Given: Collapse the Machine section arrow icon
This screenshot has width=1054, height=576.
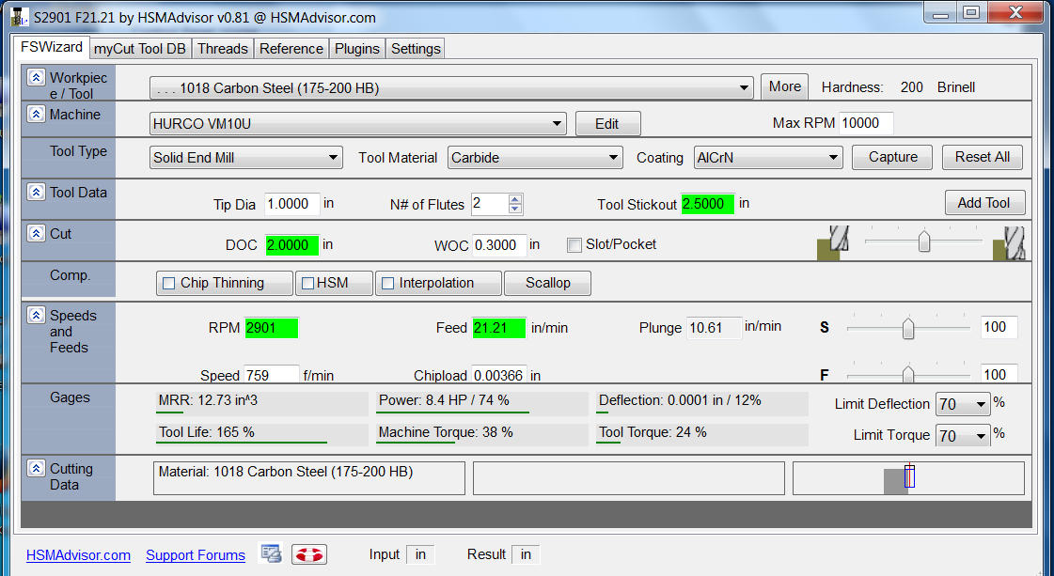Looking at the screenshot, I should coord(36,114).
